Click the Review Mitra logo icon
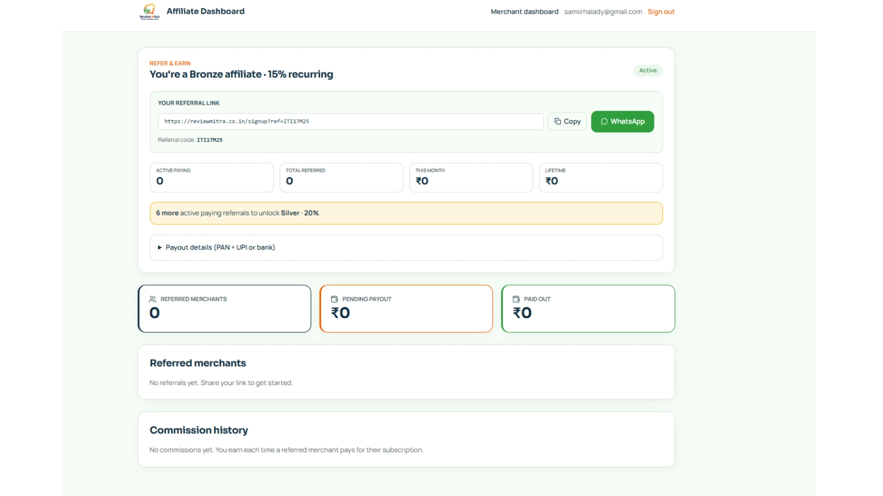 (x=150, y=11)
